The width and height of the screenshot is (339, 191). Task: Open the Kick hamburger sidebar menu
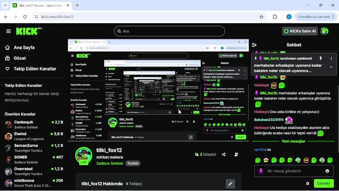coord(8,31)
